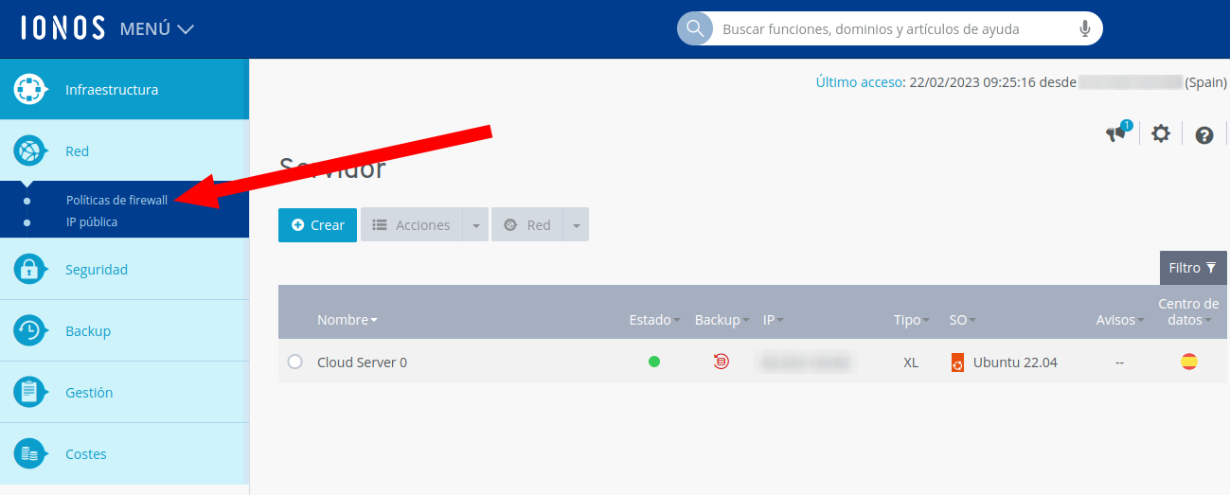
Task: Open the notifications megaphone icon
Action: pyautogui.click(x=1117, y=133)
